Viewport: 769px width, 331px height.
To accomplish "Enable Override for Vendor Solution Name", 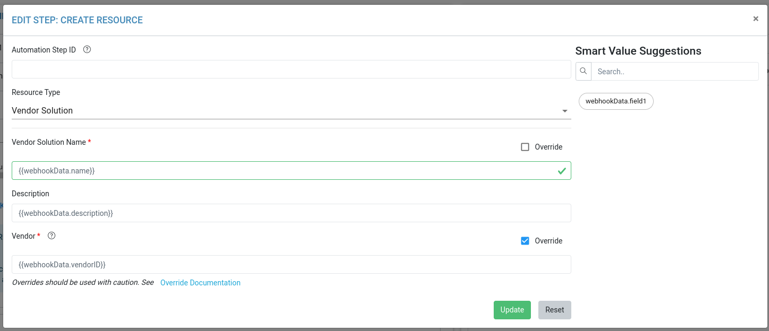I will (x=525, y=147).
